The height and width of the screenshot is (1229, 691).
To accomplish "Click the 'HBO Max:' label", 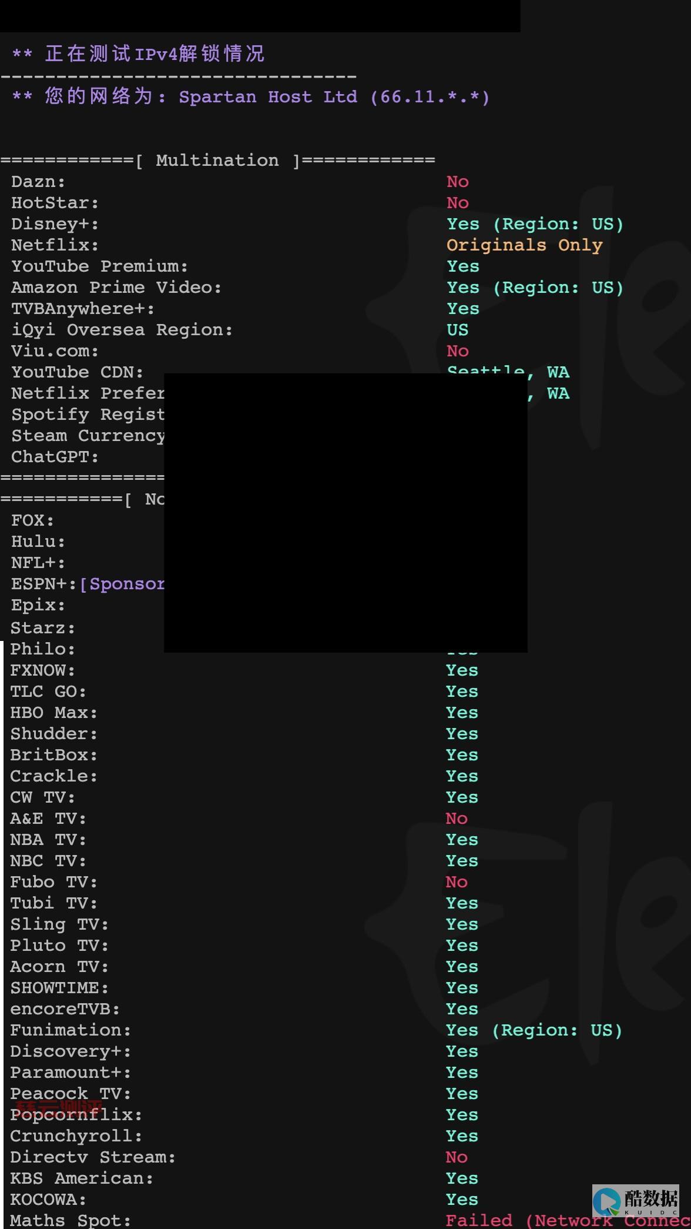I will point(54,713).
